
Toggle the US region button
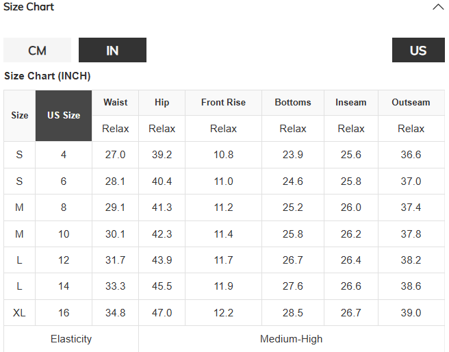(x=418, y=50)
